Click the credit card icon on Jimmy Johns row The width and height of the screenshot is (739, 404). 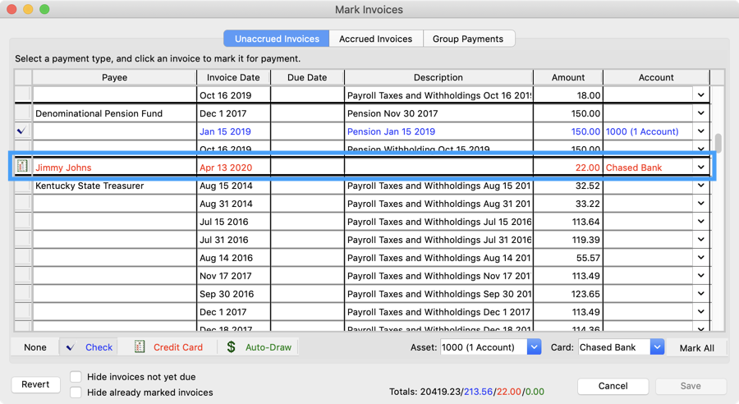pyautogui.click(x=22, y=167)
